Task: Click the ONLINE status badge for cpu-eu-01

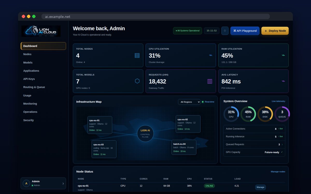Action: pyautogui.click(x=209, y=186)
